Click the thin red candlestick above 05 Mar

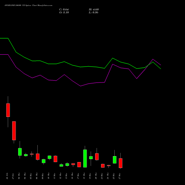[32, 154]
